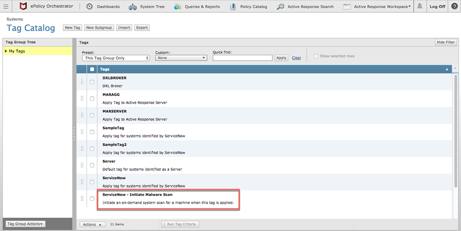Click the panel splitter handle
This screenshot has width=461, height=231.
coord(74,134)
